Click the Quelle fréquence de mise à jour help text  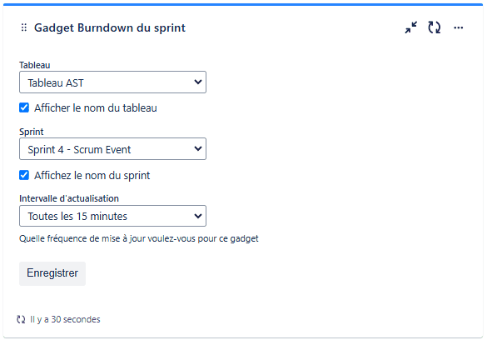tap(139, 238)
